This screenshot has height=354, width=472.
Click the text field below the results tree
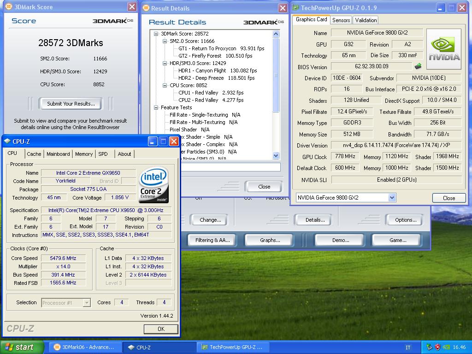pos(230,167)
